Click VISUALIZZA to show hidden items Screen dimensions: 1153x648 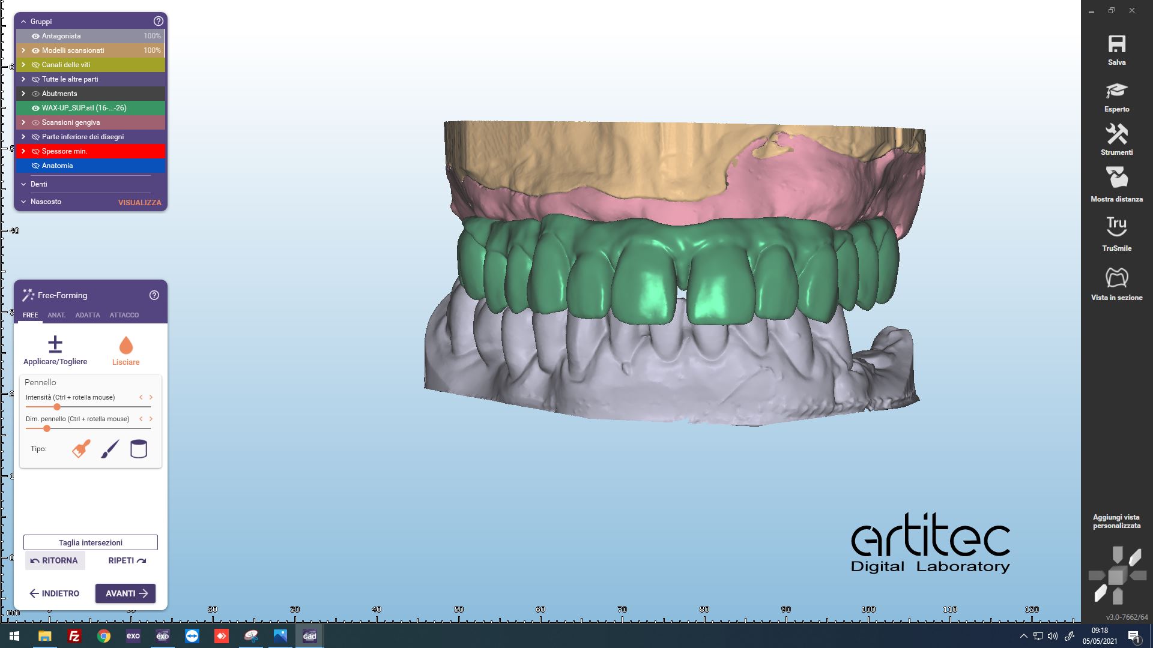tap(139, 202)
